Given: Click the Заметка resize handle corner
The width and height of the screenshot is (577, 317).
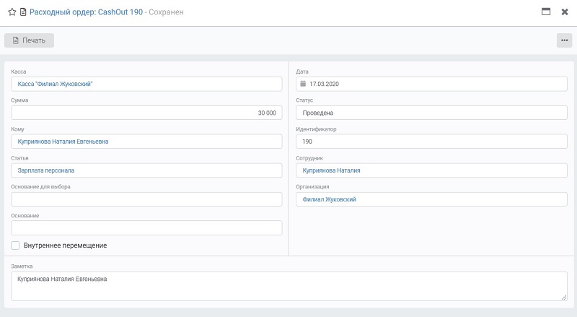Looking at the screenshot, I should (x=564, y=298).
